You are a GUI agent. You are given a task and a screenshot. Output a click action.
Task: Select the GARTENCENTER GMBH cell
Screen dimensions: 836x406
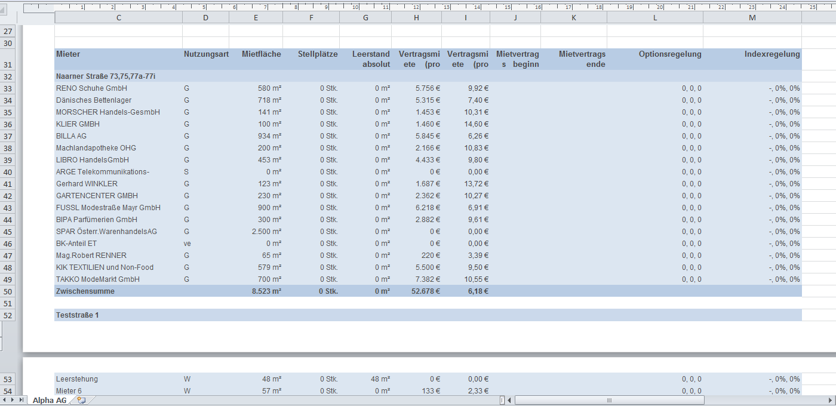(118, 196)
